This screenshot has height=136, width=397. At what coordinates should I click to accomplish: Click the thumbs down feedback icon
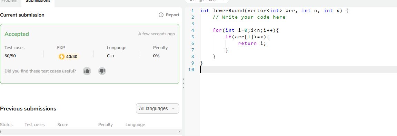pyautogui.click(x=102, y=71)
